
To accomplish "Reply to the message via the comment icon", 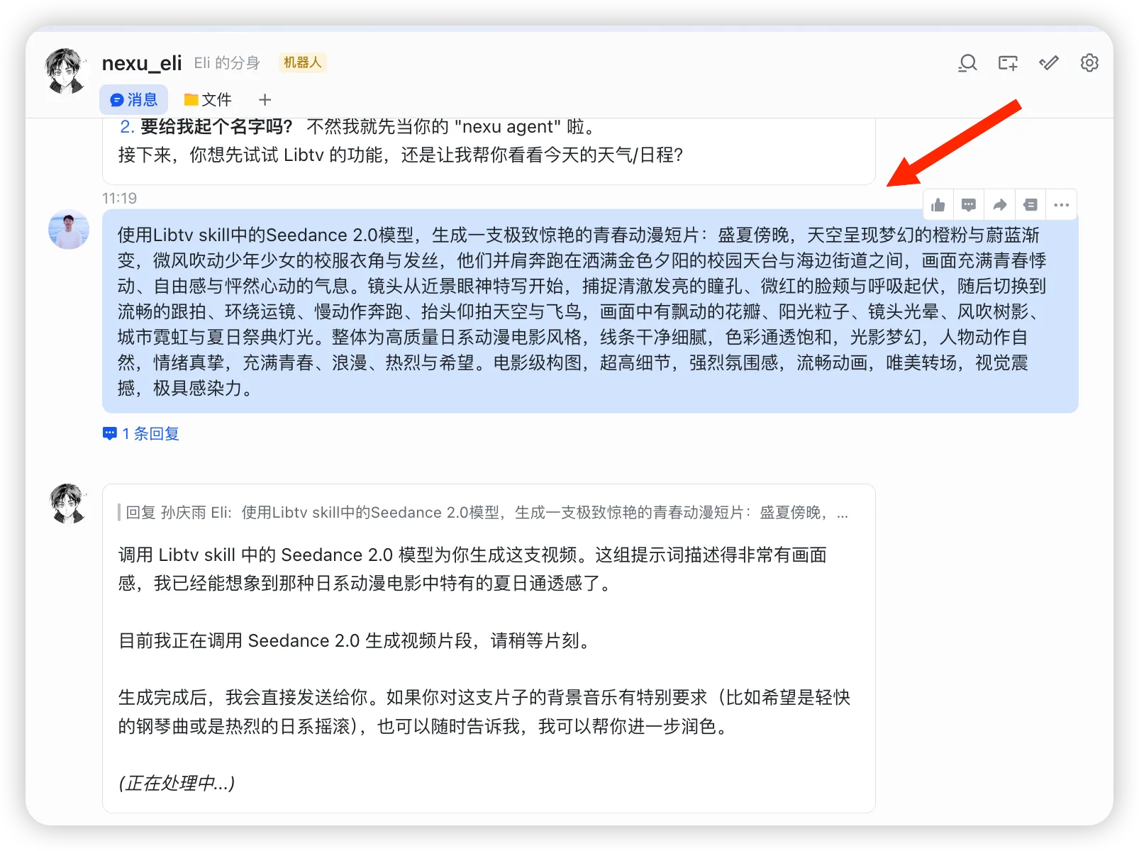I will coord(969,204).
